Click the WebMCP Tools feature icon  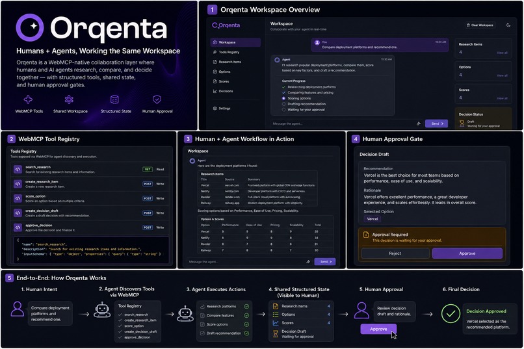pos(28,99)
